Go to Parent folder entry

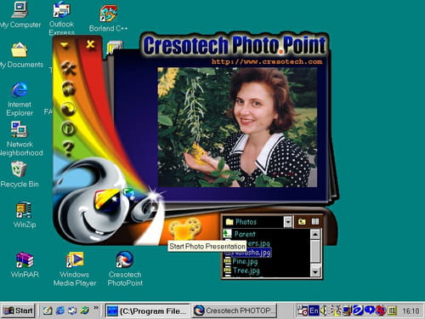tap(245, 234)
